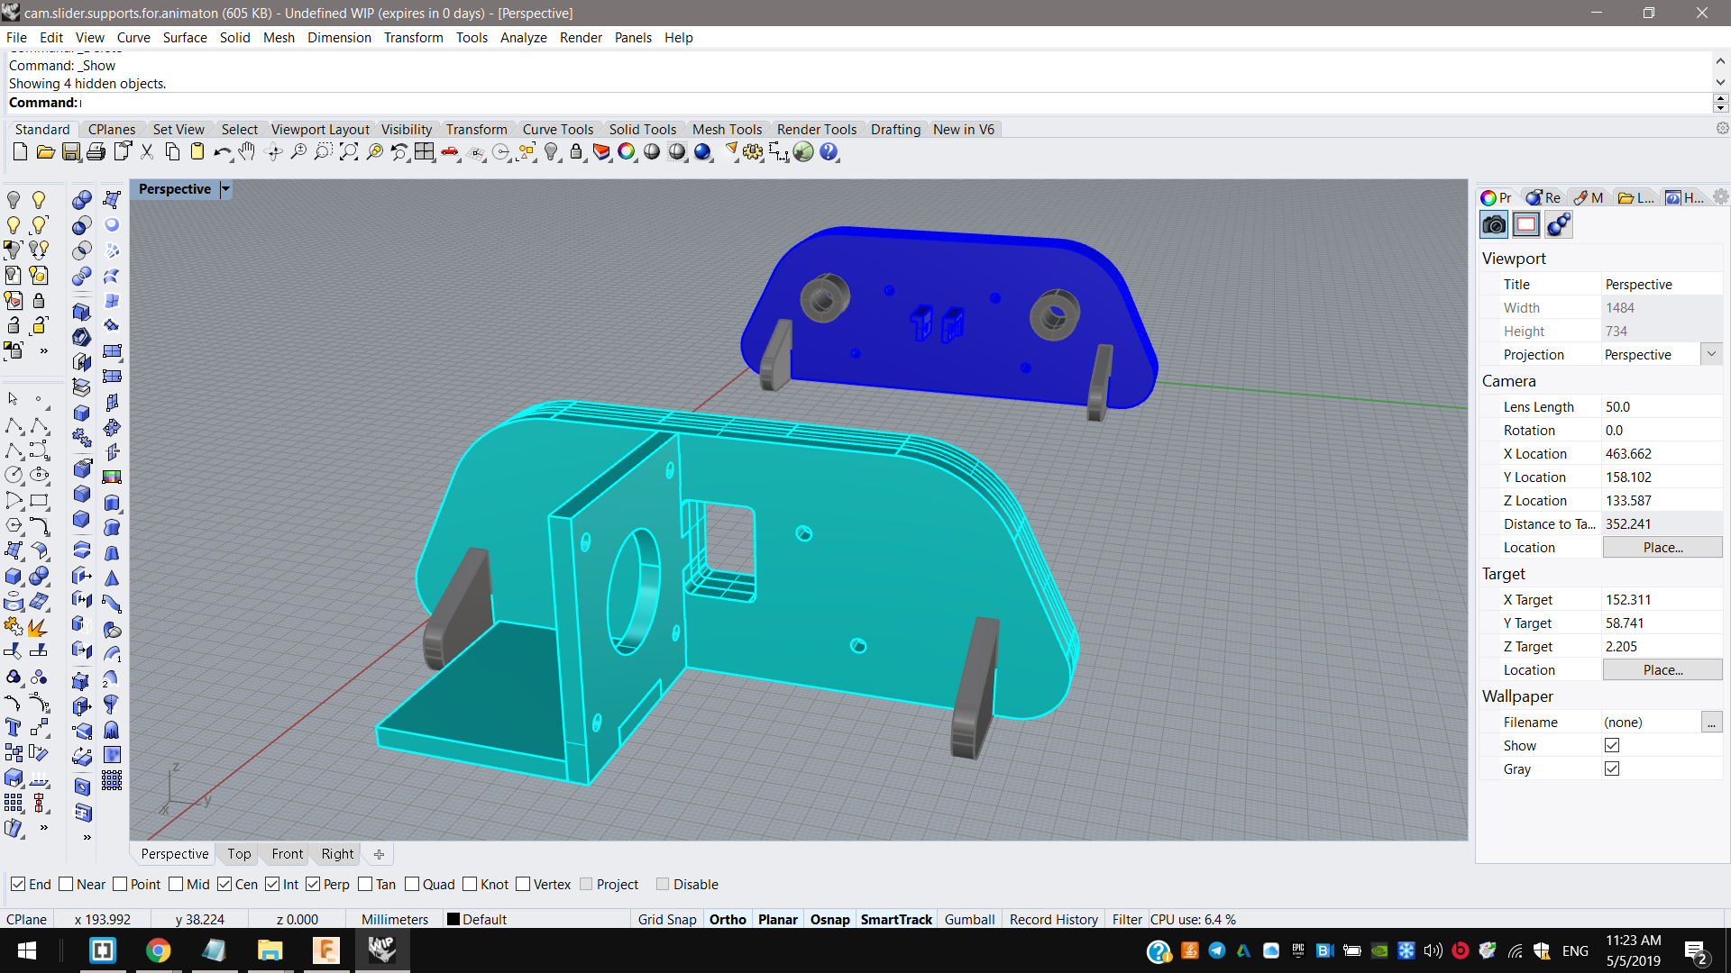
Task: Click the Lock objects padlock icon
Action: [x=576, y=152]
